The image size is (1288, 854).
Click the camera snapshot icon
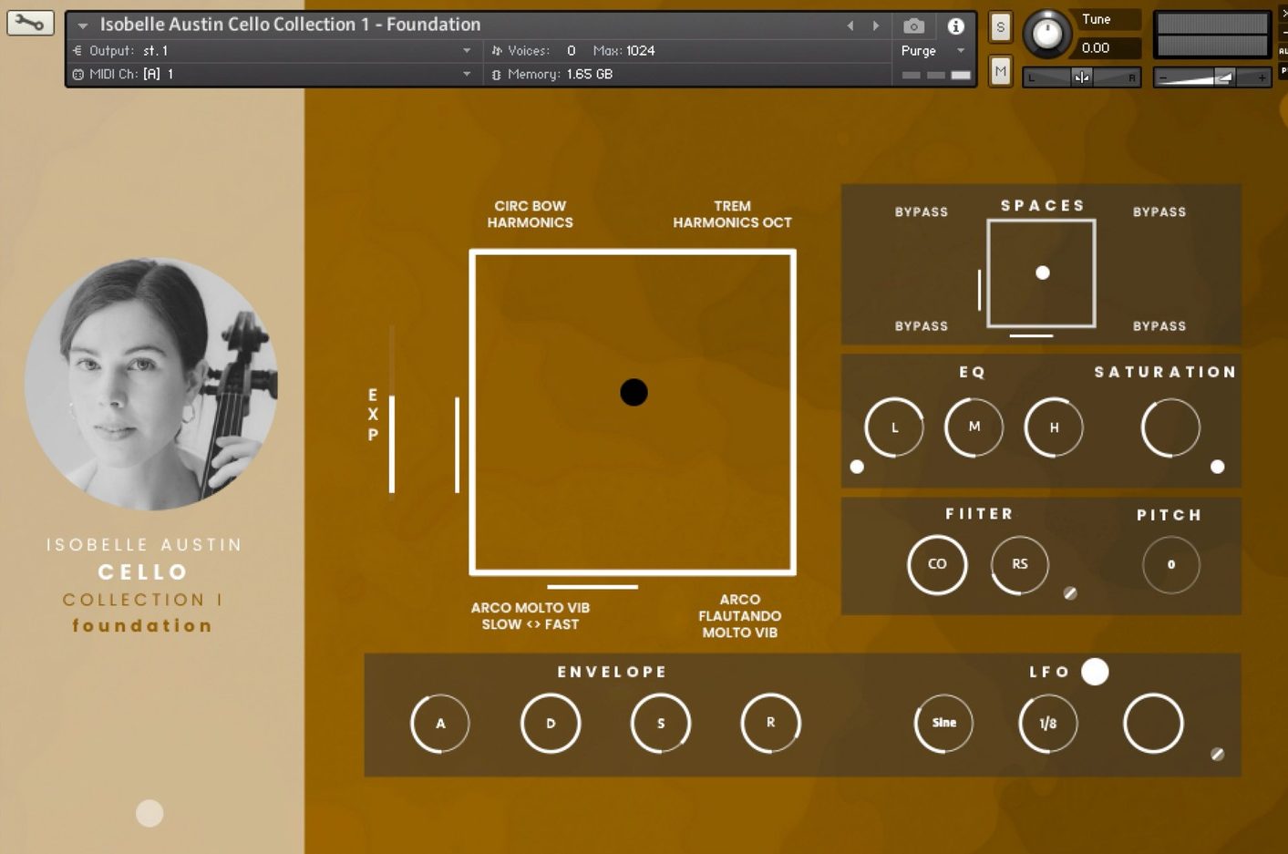pos(913,26)
